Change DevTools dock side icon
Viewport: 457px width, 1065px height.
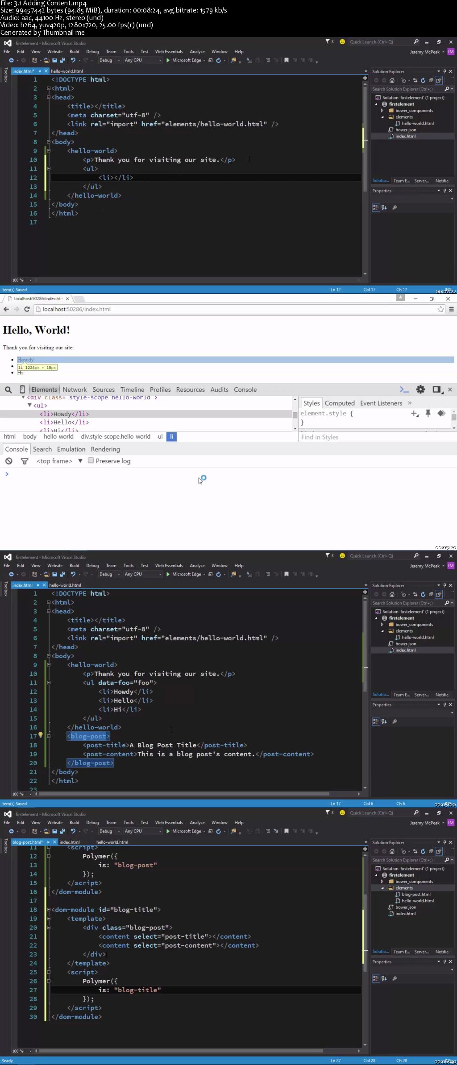click(x=437, y=390)
